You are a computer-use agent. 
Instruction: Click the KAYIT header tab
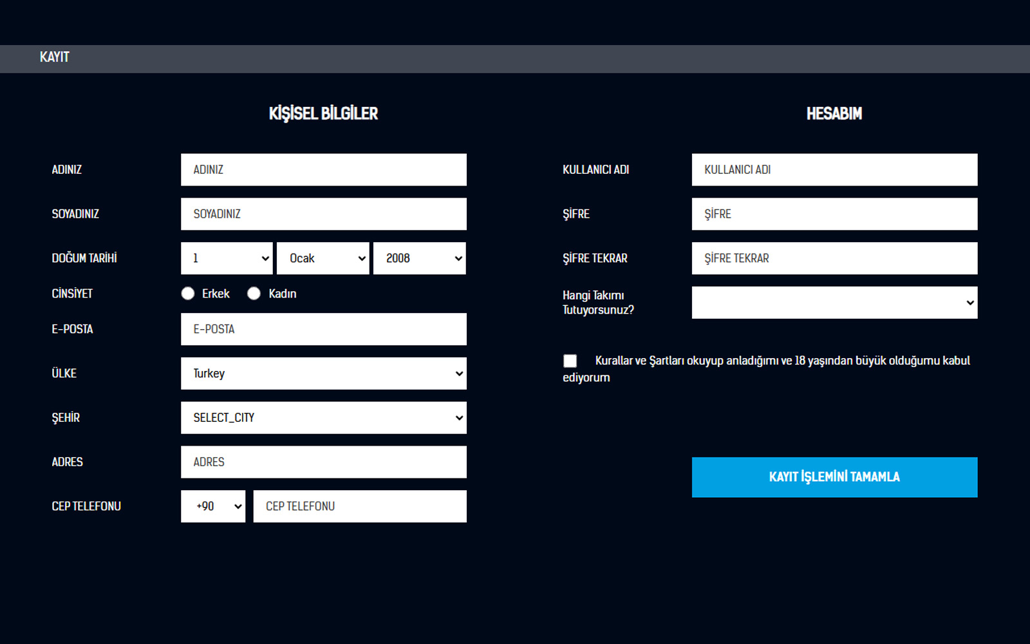coord(55,57)
